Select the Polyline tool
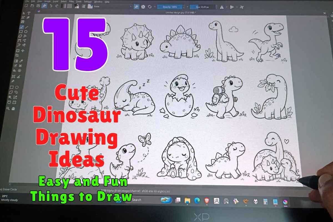The image size is (333, 222). click(25, 36)
